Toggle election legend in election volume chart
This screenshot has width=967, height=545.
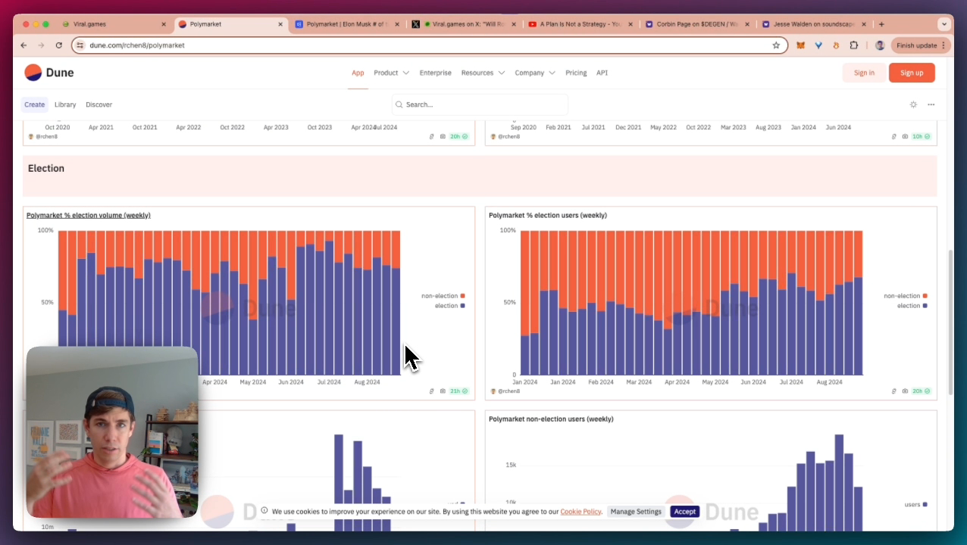pos(449,306)
